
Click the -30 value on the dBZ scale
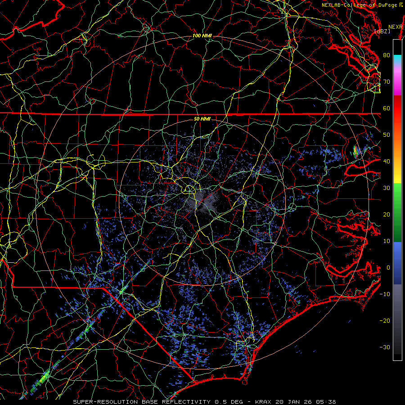[x=385, y=347]
